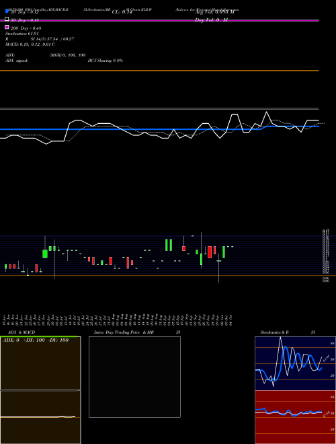This screenshot has width=336, height=444.
Task: Click the "SI 14/5: 57.54 / 60.27" readout
Action: 52,39
